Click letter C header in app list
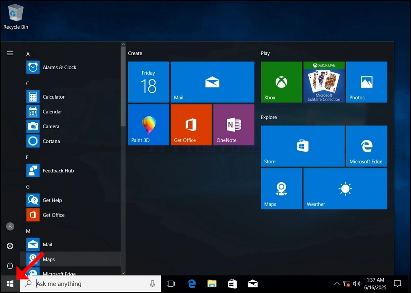 (28, 83)
